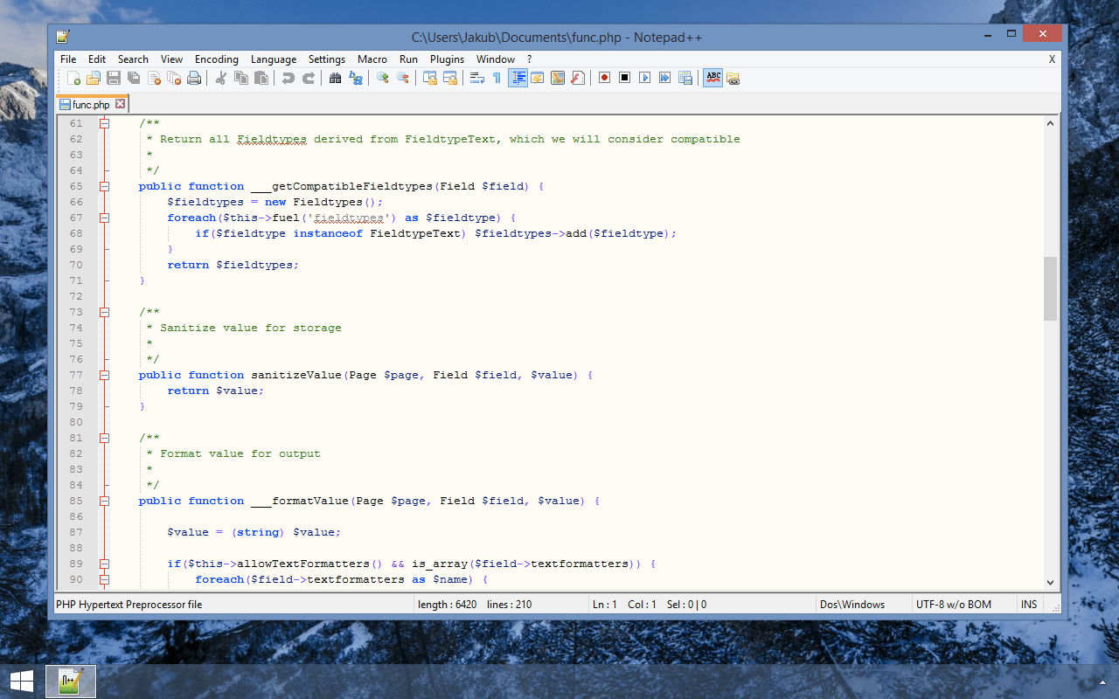The width and height of the screenshot is (1119, 699).
Task: Collapse the comment block at line 61
Action: click(x=104, y=123)
